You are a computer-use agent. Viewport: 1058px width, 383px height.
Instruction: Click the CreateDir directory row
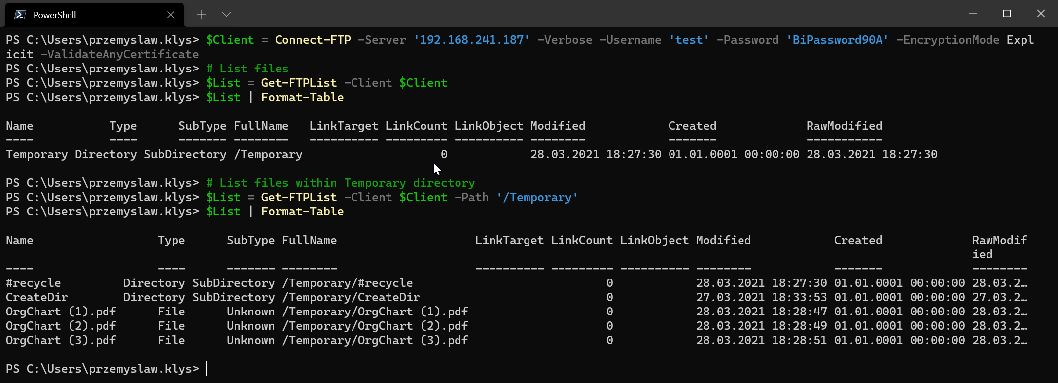pyautogui.click(x=36, y=297)
